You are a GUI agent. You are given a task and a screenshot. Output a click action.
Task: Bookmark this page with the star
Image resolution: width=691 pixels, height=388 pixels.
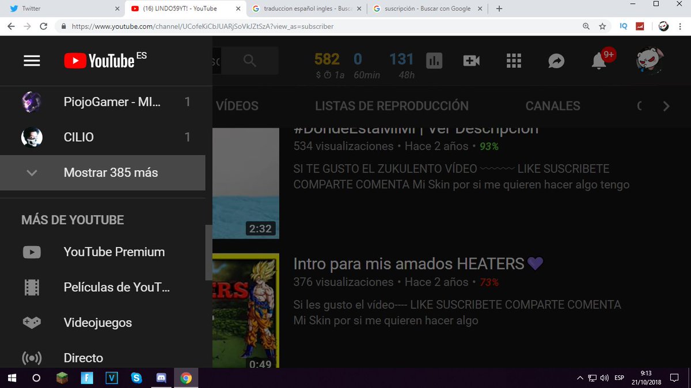pos(602,26)
